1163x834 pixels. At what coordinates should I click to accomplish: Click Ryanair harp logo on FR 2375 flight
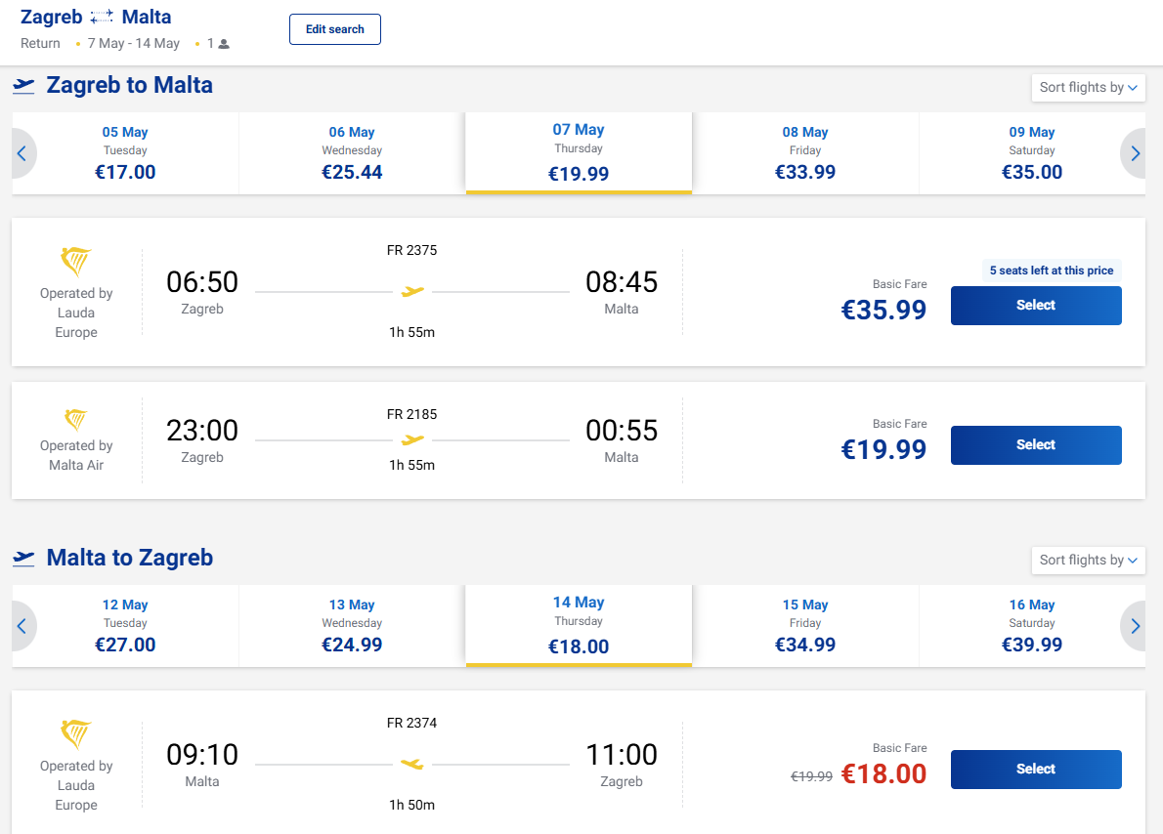pyautogui.click(x=76, y=262)
